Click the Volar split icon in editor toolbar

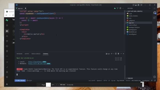click(117, 8)
